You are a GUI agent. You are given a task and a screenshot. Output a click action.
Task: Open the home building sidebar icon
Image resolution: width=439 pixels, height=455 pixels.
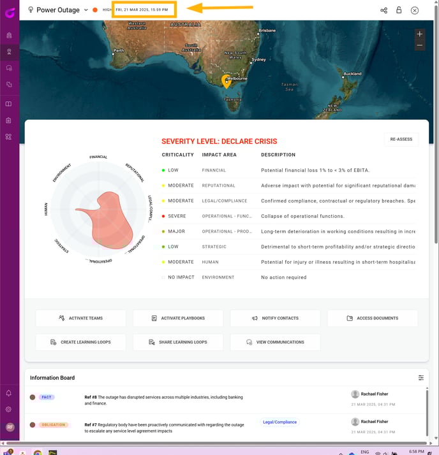point(9,35)
